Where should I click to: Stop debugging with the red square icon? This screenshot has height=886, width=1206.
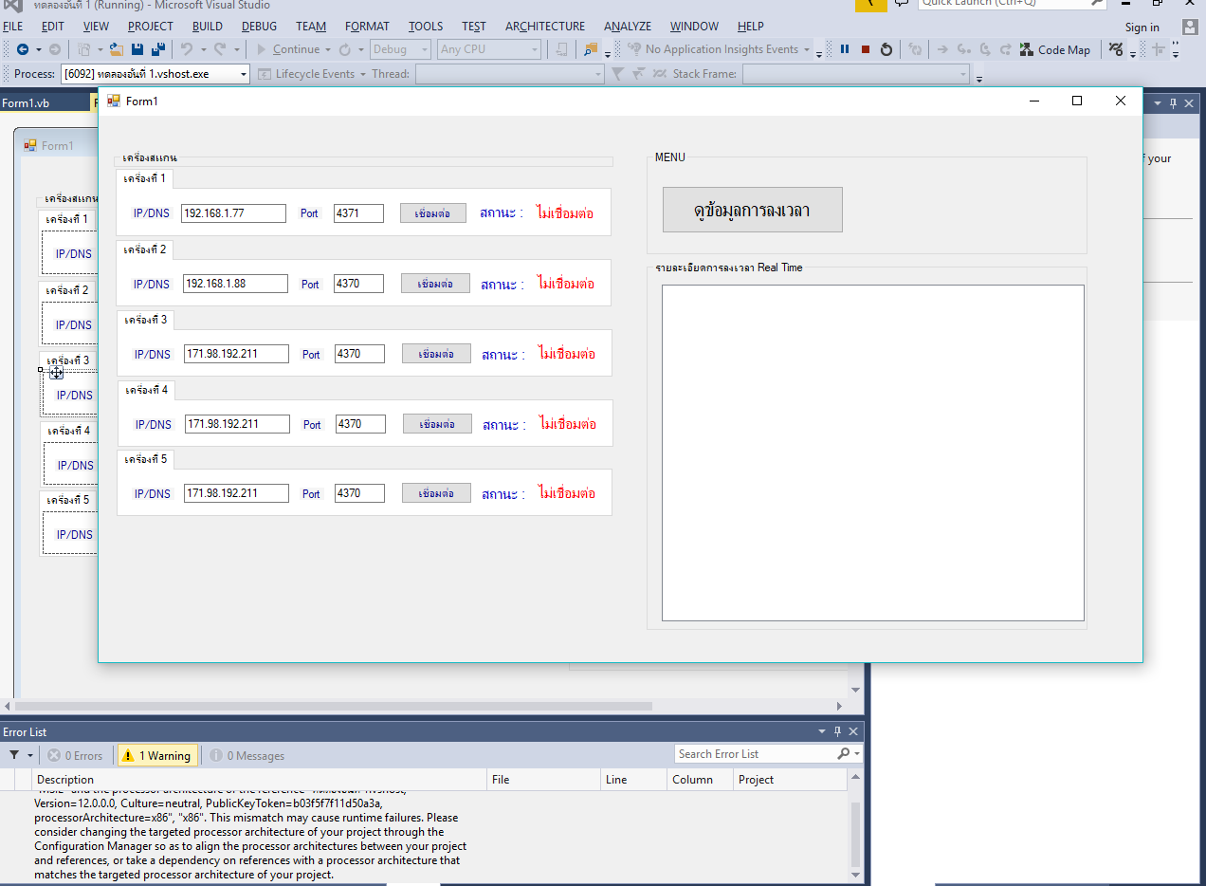click(865, 49)
